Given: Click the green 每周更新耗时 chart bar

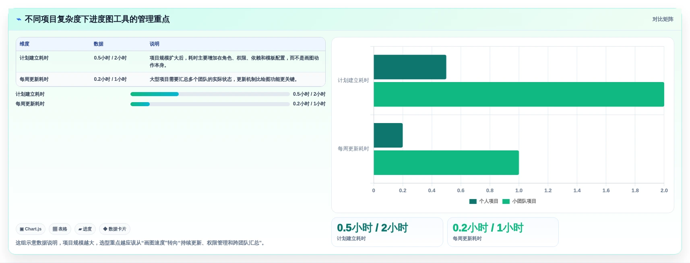Looking at the screenshot, I should [446, 163].
